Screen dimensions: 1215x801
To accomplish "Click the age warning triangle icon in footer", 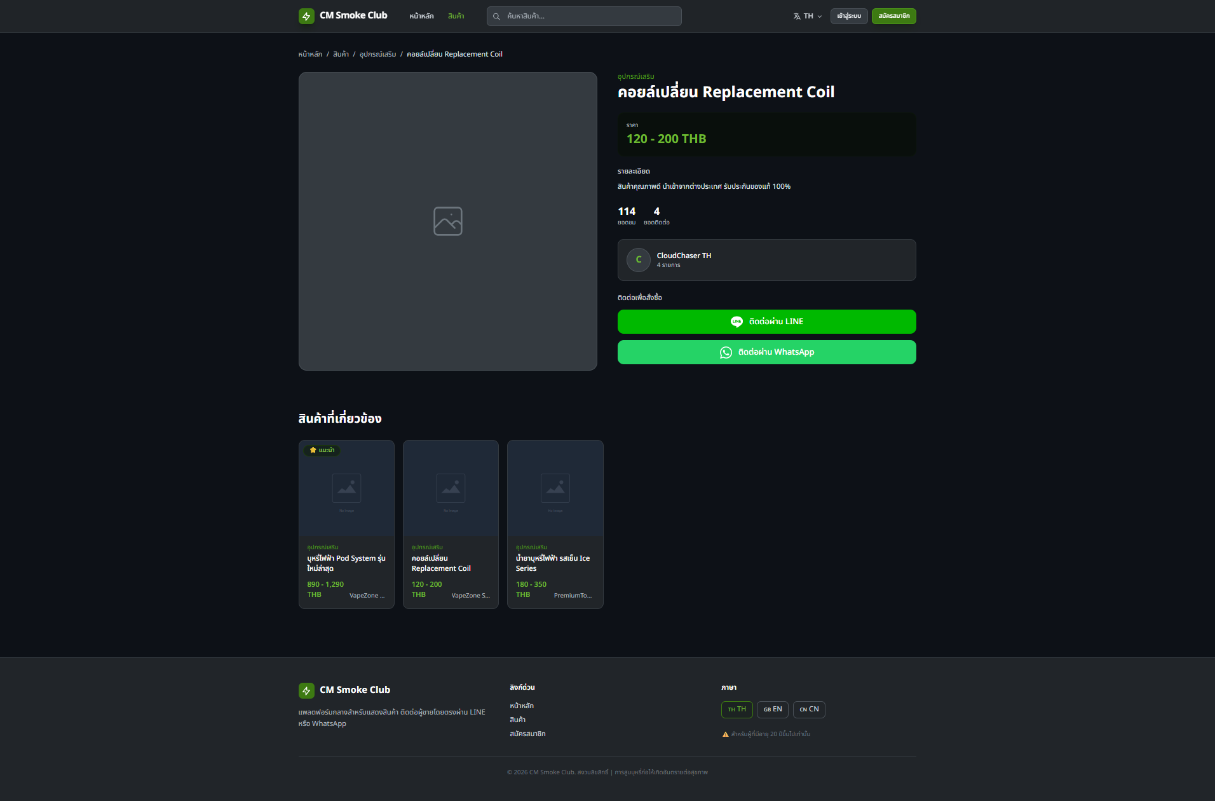I will pos(725,734).
